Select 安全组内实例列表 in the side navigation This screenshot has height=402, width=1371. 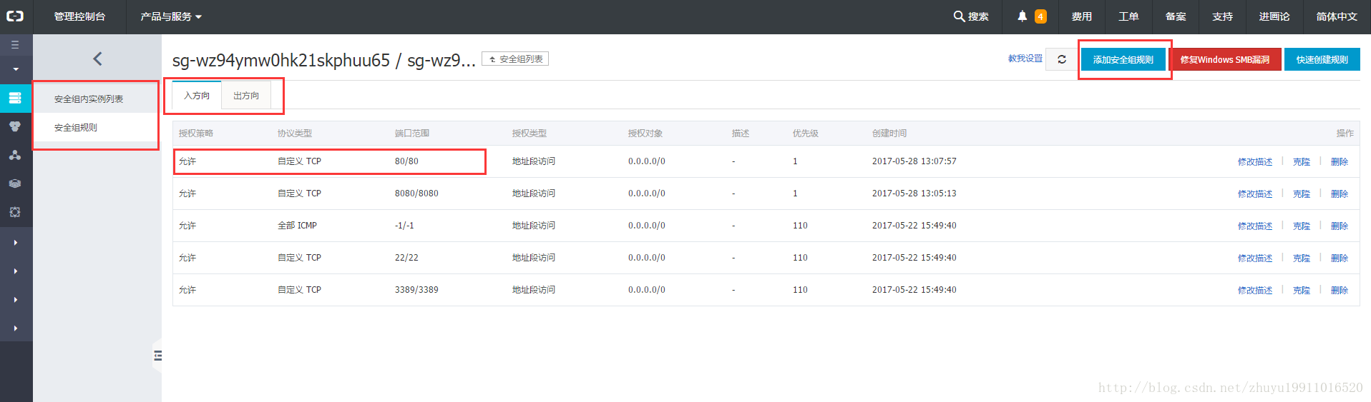click(89, 99)
